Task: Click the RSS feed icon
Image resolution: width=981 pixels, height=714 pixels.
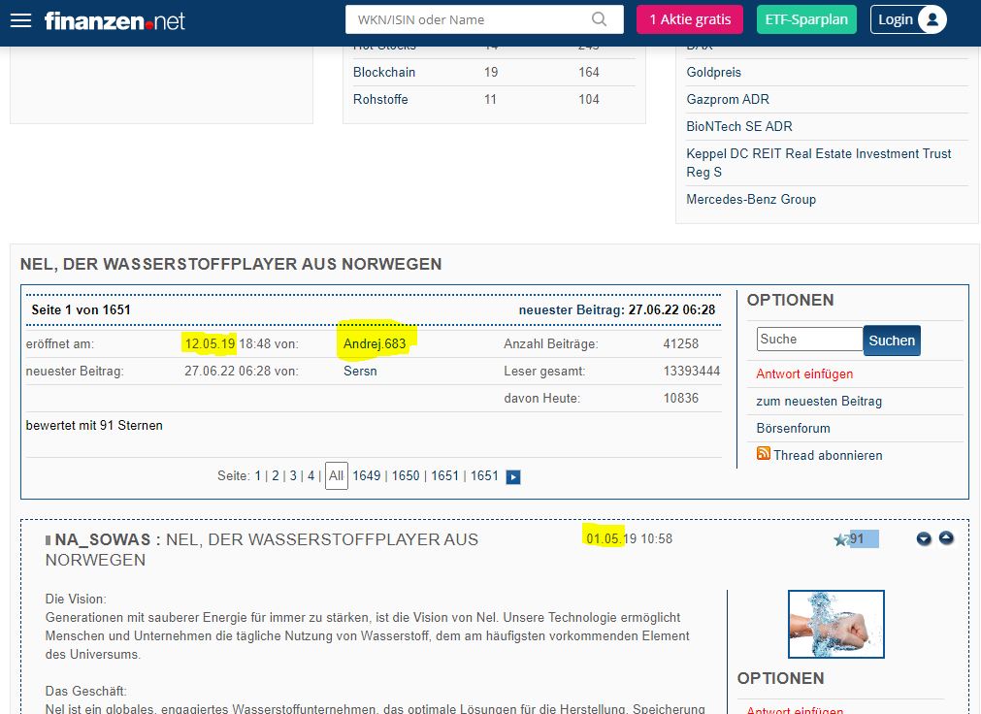Action: 764,453
